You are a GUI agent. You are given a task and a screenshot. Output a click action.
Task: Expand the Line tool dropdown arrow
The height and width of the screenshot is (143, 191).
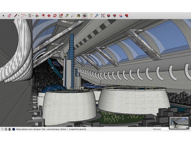tap(18, 16)
